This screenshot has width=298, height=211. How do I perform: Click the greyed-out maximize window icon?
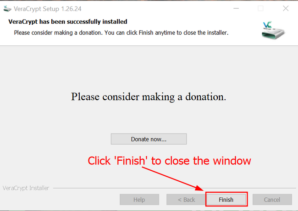point(260,8)
